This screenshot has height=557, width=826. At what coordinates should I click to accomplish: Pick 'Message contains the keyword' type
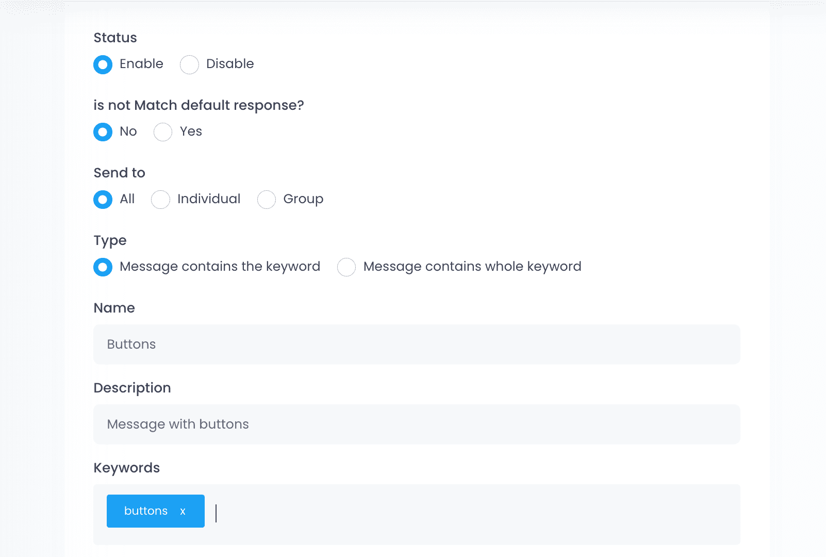coord(103,267)
